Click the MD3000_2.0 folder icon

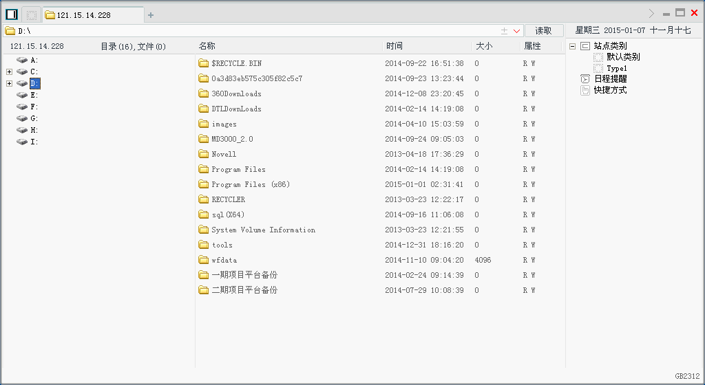204,139
